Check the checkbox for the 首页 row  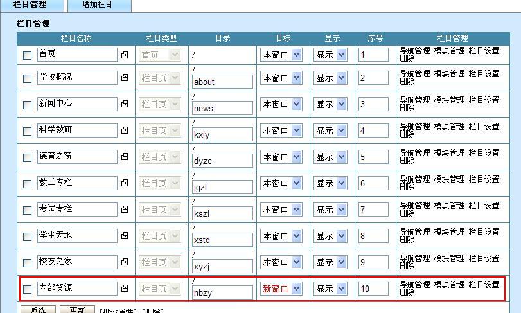(27, 56)
